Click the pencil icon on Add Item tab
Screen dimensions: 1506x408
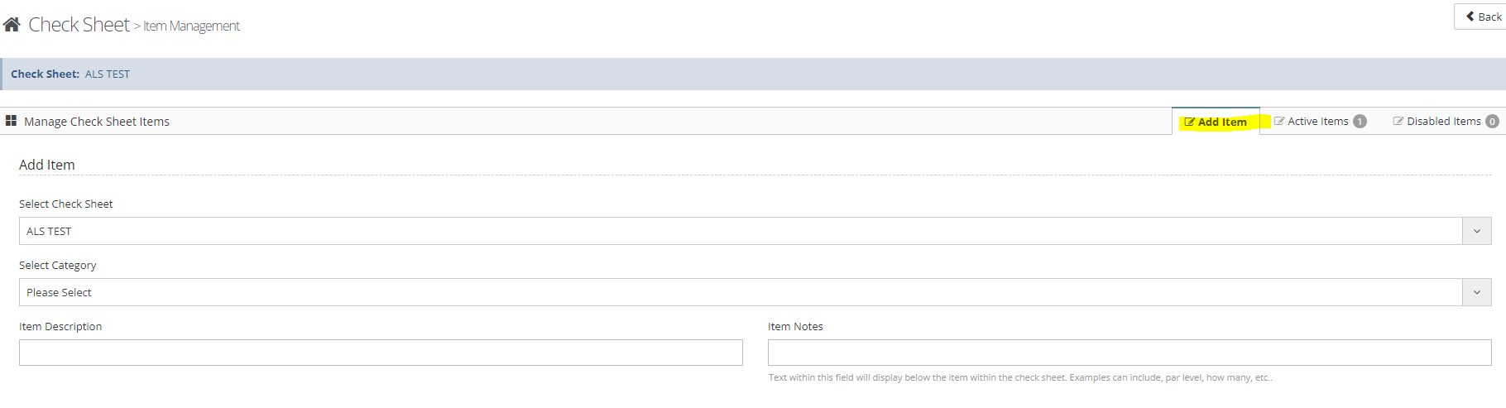coord(1189,122)
